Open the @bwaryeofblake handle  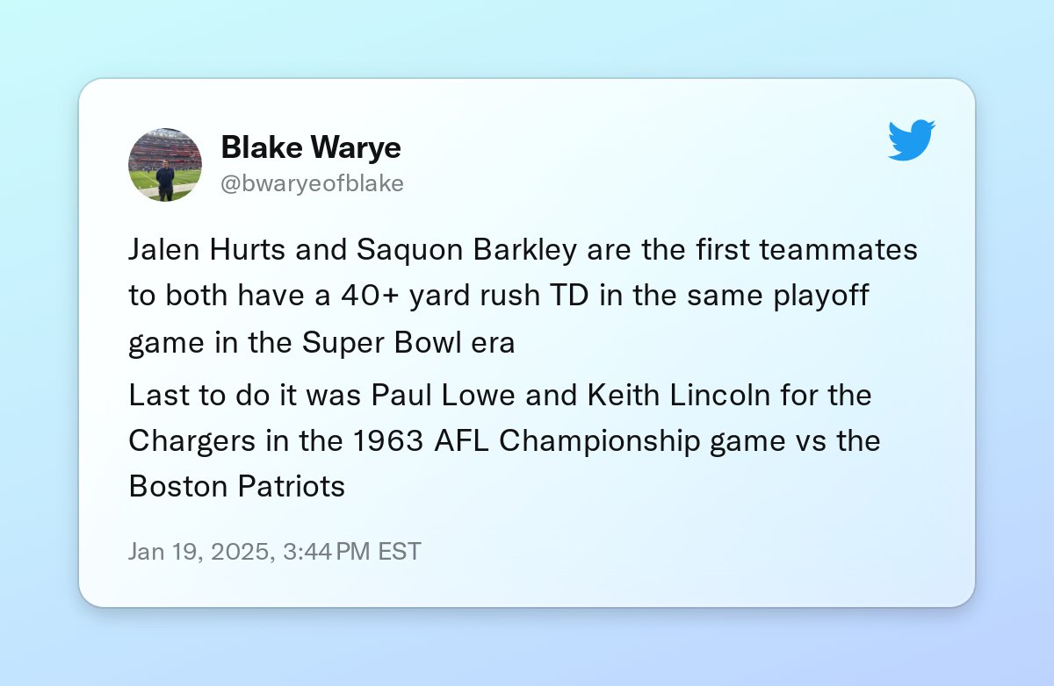point(312,183)
